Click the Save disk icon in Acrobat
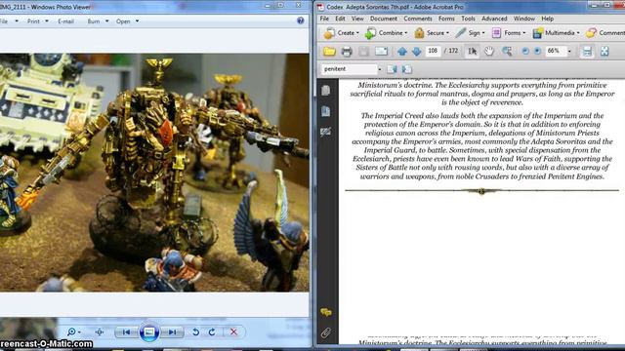Image resolution: width=625 pixels, height=351 pixels. point(363,52)
